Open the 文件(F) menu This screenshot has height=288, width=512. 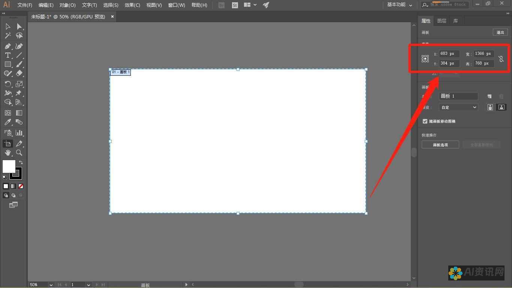tap(25, 5)
